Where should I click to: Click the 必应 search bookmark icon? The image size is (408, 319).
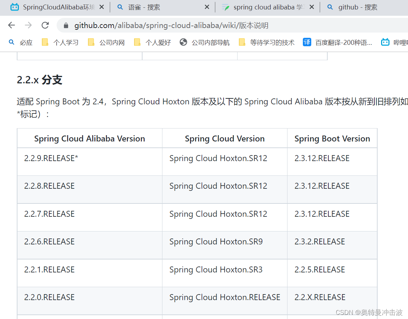(x=12, y=42)
